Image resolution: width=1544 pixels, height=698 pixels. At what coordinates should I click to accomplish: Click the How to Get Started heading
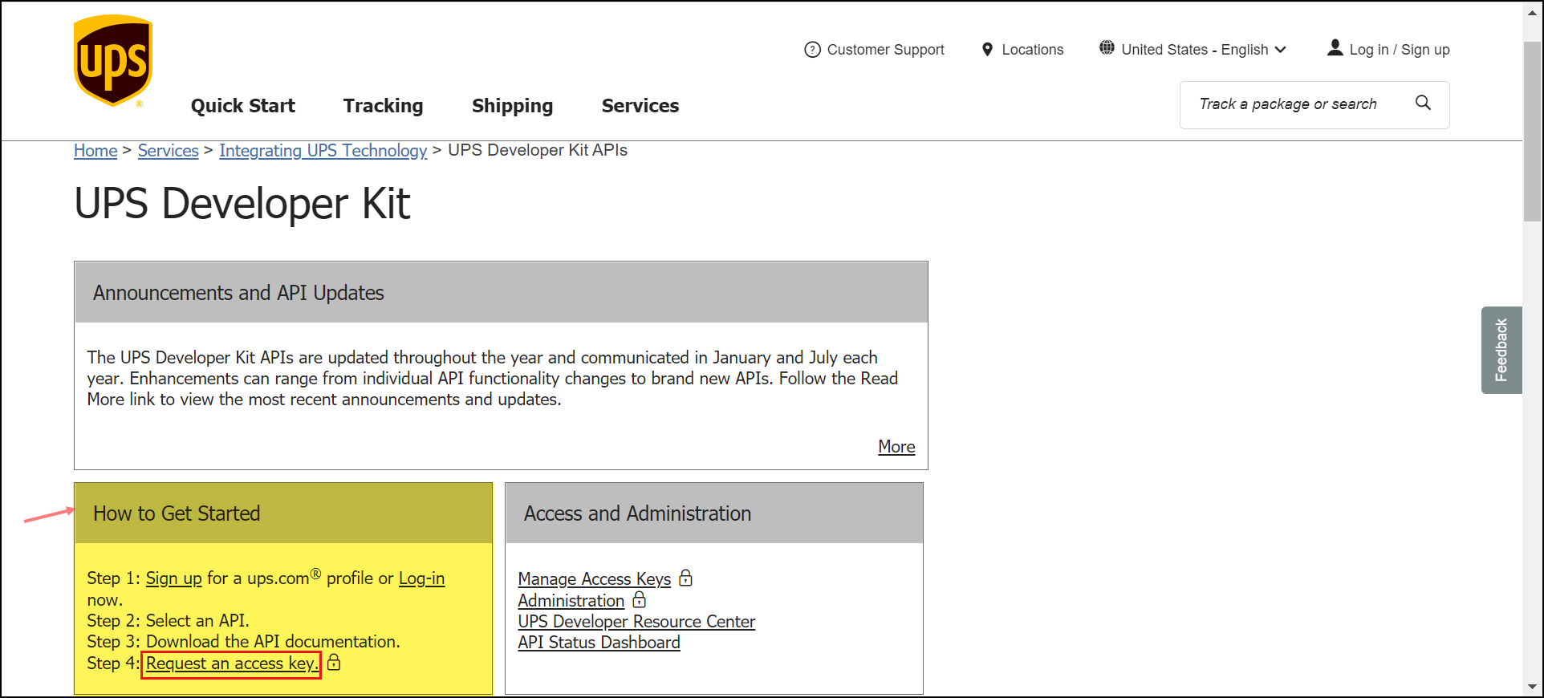tap(177, 513)
